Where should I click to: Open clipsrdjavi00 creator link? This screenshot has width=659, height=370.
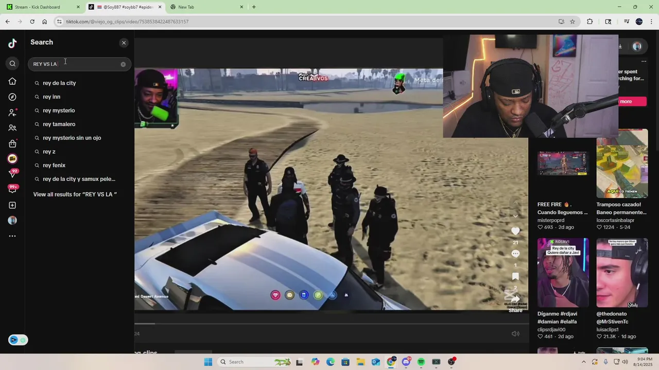pos(551,329)
